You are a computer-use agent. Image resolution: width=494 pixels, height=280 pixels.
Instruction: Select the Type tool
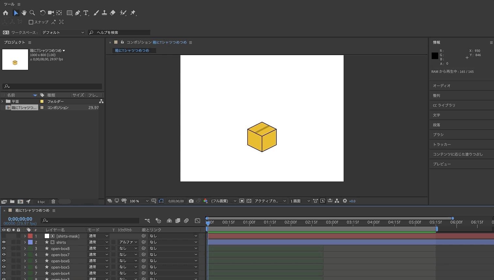point(86,13)
